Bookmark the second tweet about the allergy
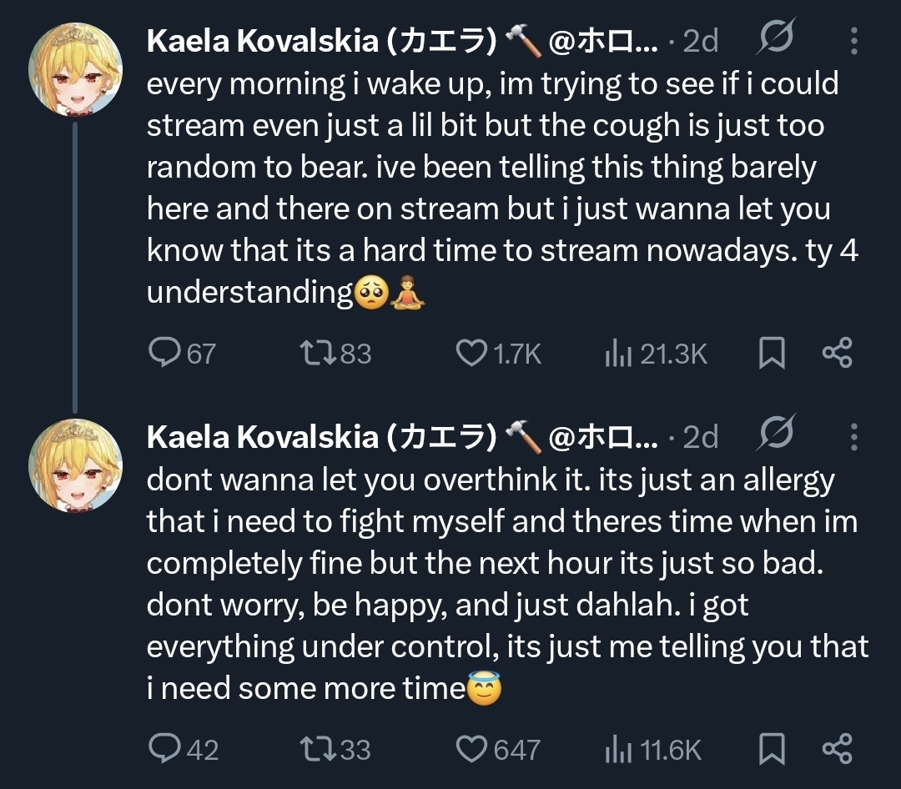The image size is (901, 789). [772, 750]
